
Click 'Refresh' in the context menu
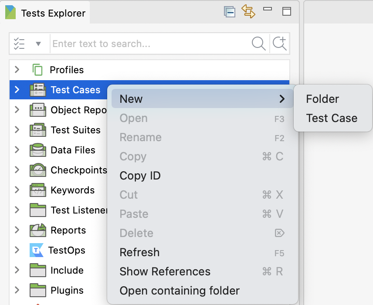139,252
